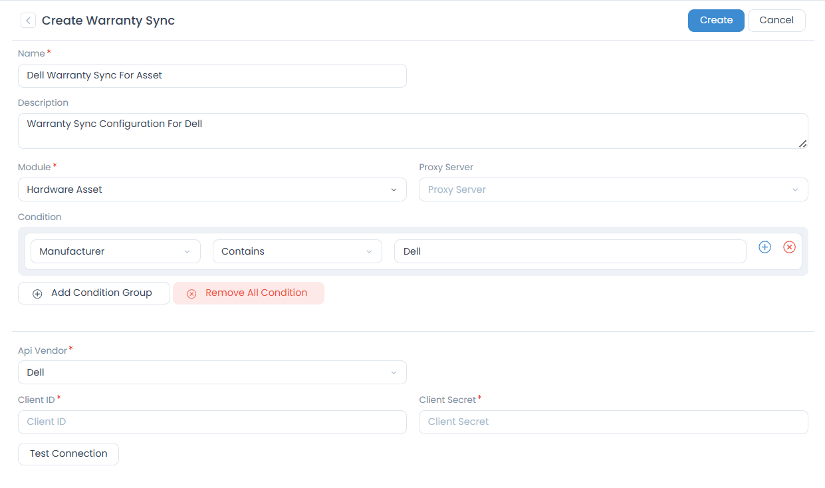Image resolution: width=825 pixels, height=488 pixels.
Task: Open the Manufacturer condition field dropdown
Action: coord(115,251)
